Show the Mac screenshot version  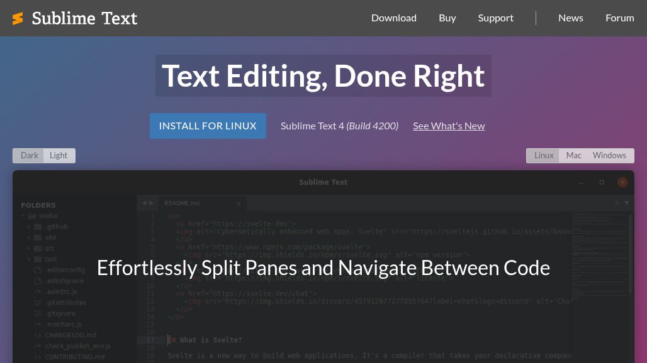573,156
